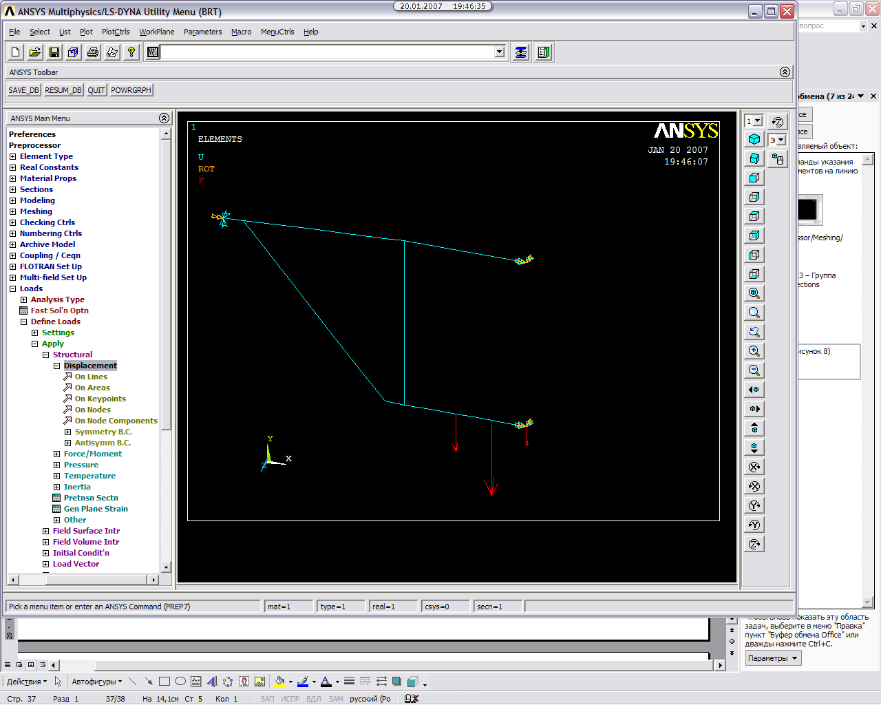Open the MenuCtrls menu

tap(277, 32)
